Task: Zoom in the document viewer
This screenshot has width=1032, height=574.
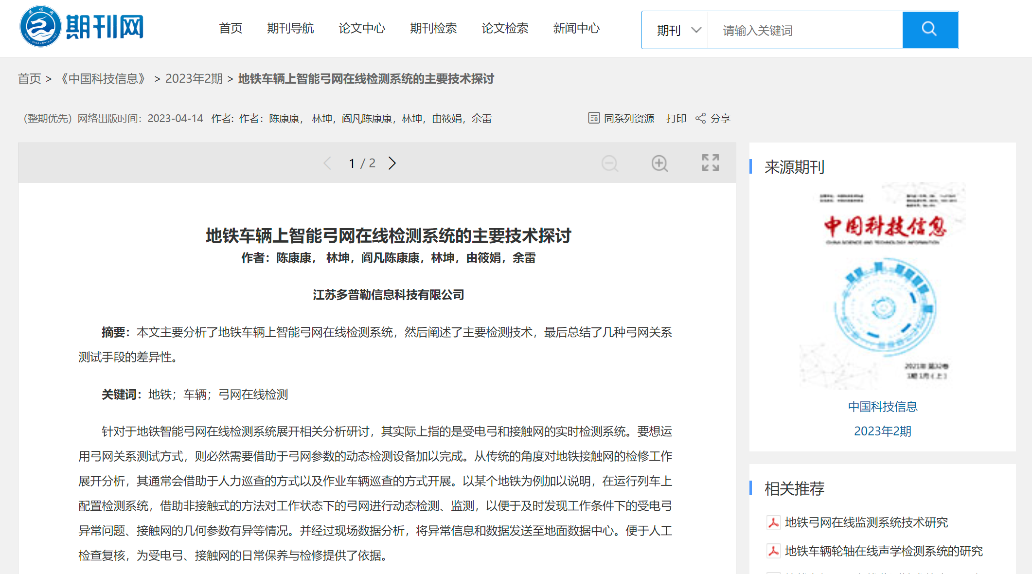Action: [660, 163]
